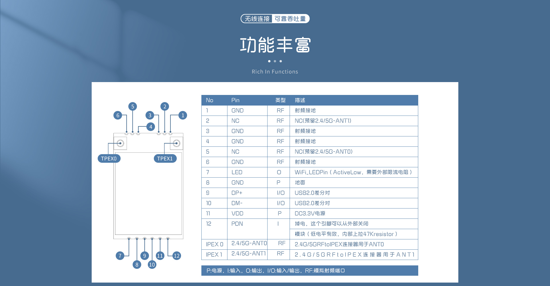This screenshot has height=286, width=550.
Task: Select the LED pin name cell
Action: [237, 172]
